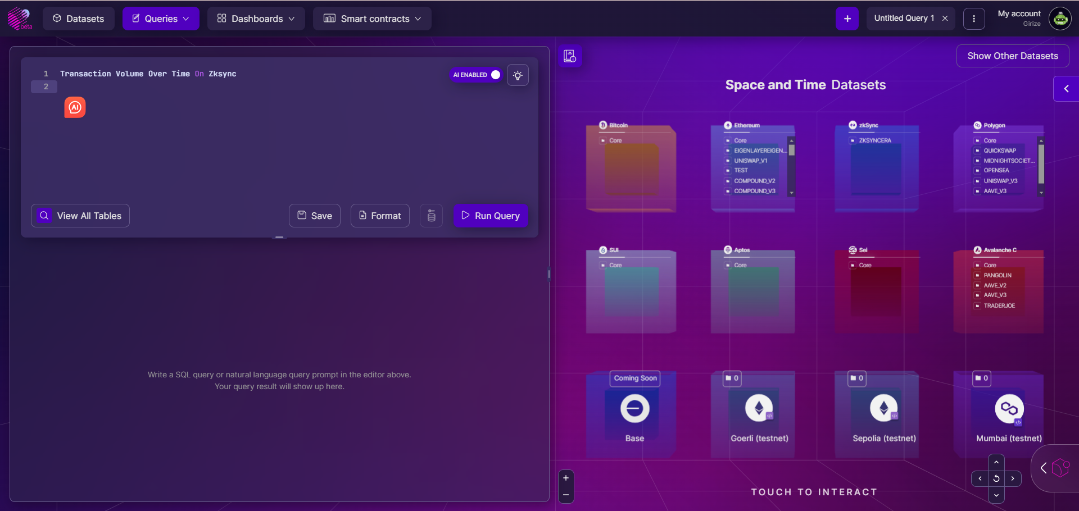The image size is (1079, 511).
Task: Open the Dashboards dropdown
Action: pyautogui.click(x=256, y=19)
